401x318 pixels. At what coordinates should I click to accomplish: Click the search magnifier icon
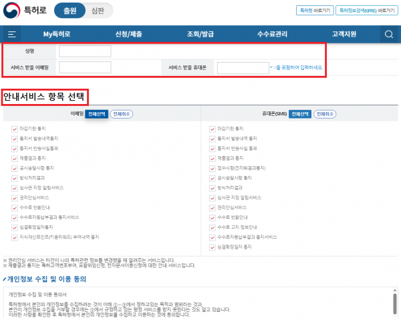click(389, 34)
